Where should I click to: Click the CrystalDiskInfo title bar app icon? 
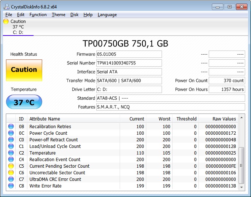click(x=7, y=7)
